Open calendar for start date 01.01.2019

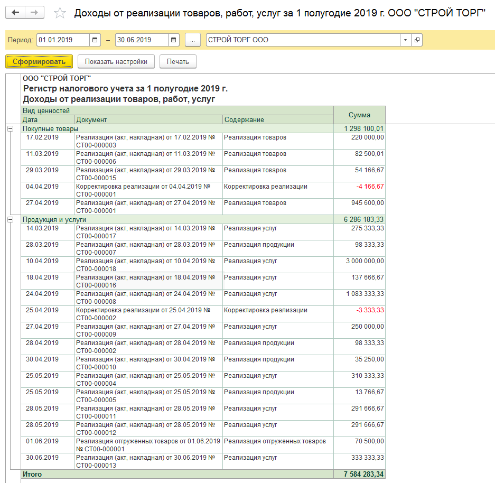[95, 40]
